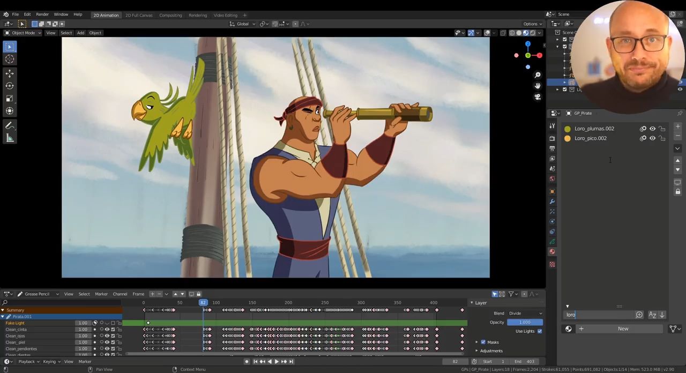Click the pin icon in properties header
Image resolution: width=686 pixels, height=373 pixels.
click(680, 113)
